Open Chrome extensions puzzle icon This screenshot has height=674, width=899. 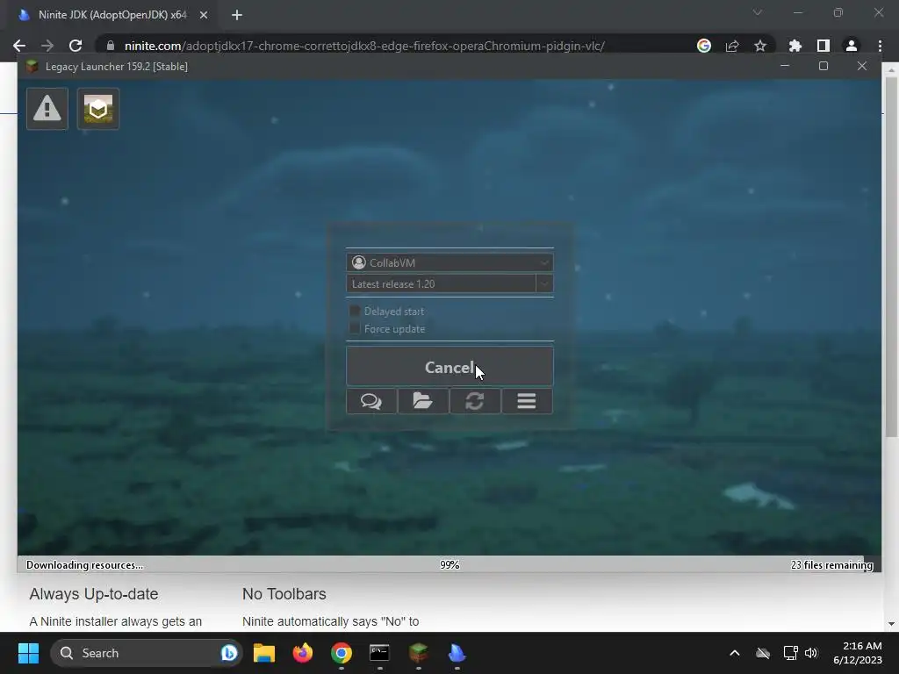795,46
